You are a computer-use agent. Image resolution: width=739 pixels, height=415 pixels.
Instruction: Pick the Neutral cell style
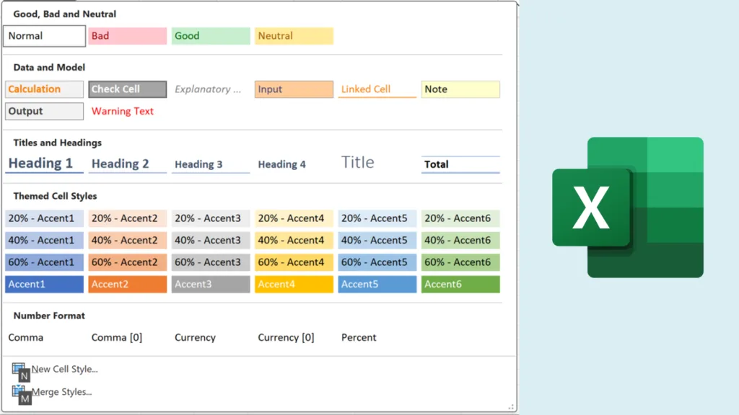coord(294,36)
